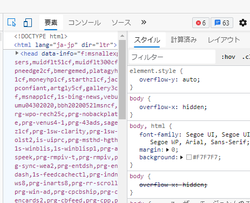Viewport: 250px width, 203px height.
Task: Select the umu04302020 attribute text line
Action: click(x=66, y=105)
